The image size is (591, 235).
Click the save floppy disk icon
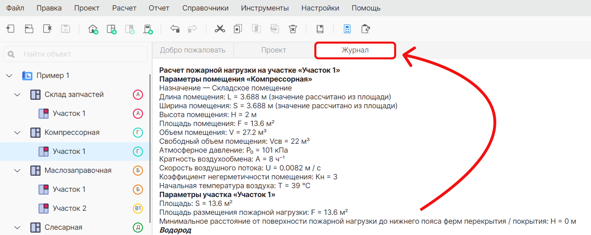click(x=66, y=29)
